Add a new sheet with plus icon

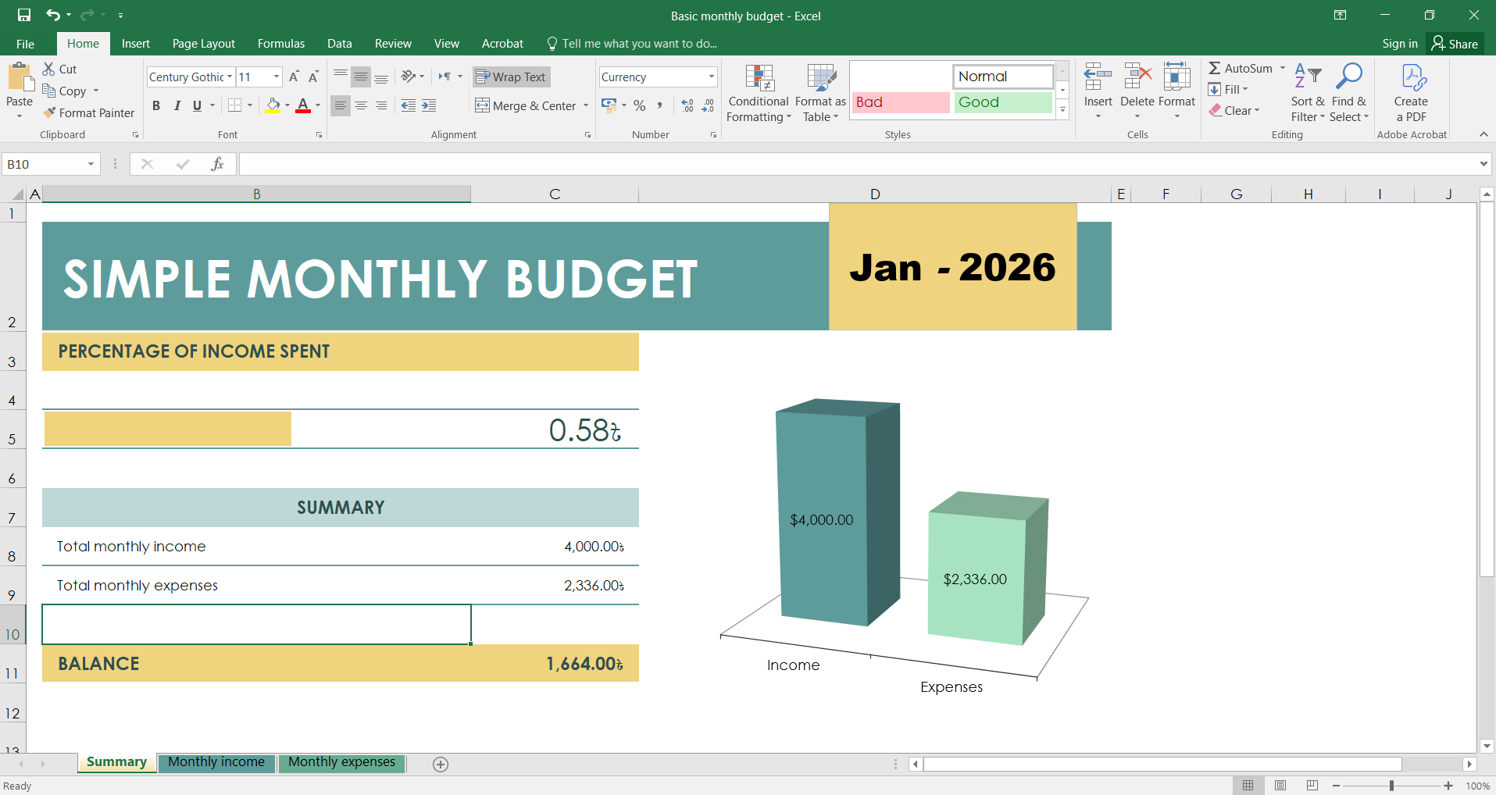[x=441, y=765]
